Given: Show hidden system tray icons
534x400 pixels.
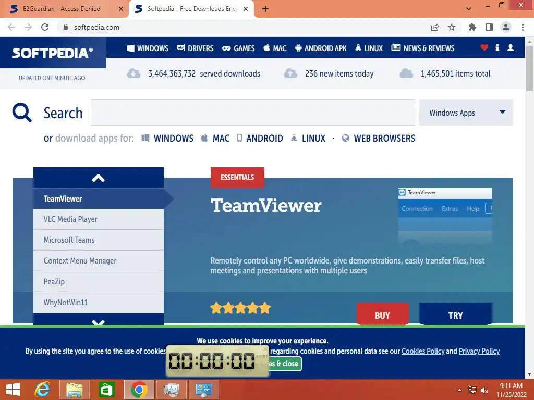Looking at the screenshot, I should pos(460,390).
